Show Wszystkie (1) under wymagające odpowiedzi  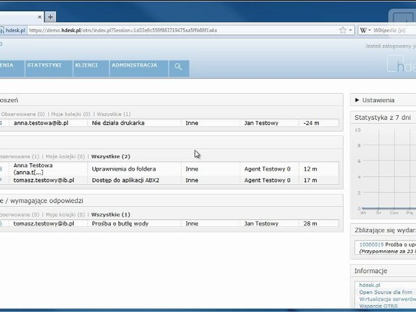[x=110, y=214]
